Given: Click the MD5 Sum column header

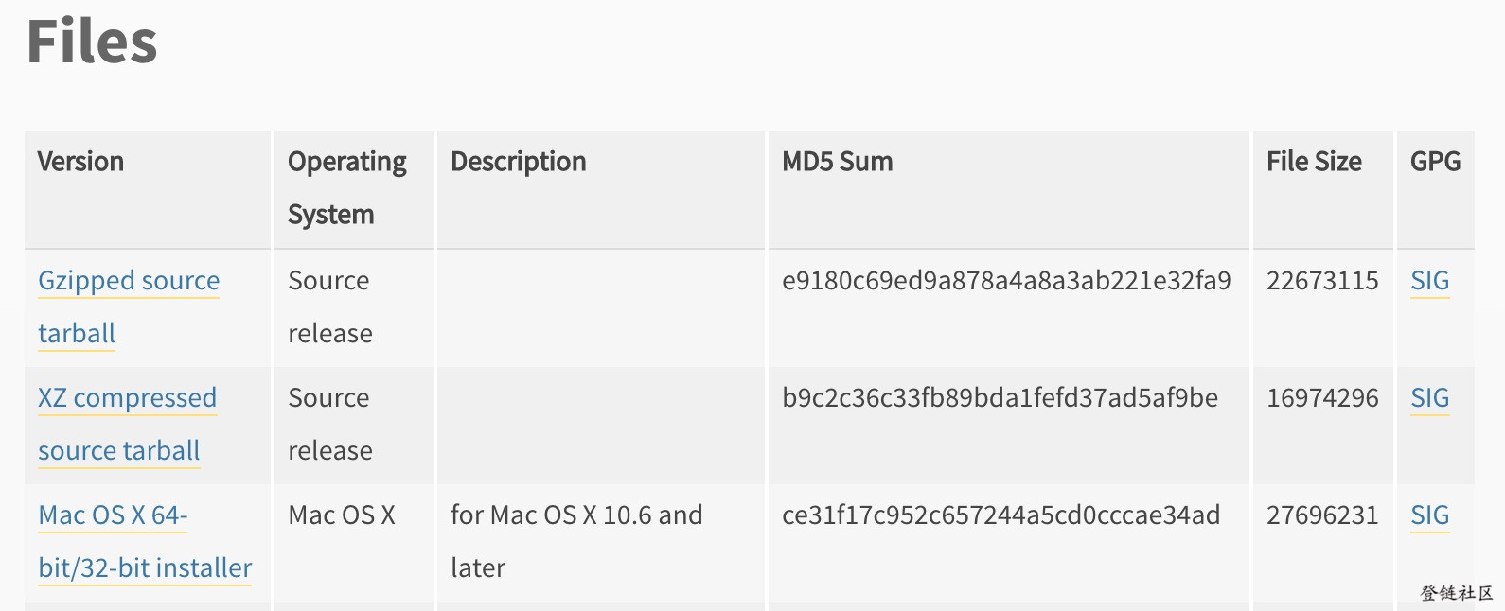Looking at the screenshot, I should pos(838,162).
